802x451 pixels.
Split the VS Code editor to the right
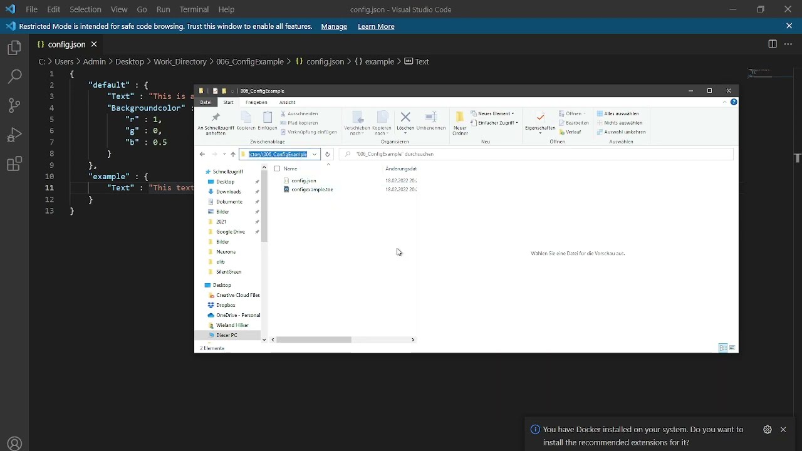[x=773, y=44]
